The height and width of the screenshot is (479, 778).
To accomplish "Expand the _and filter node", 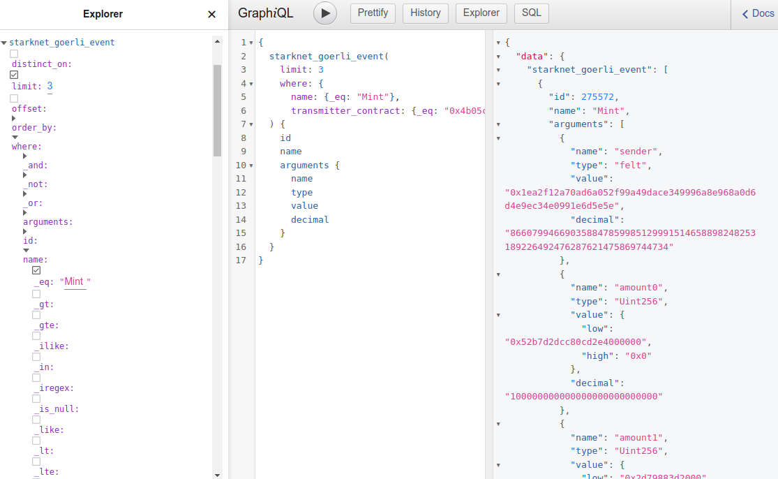I will [x=25, y=156].
